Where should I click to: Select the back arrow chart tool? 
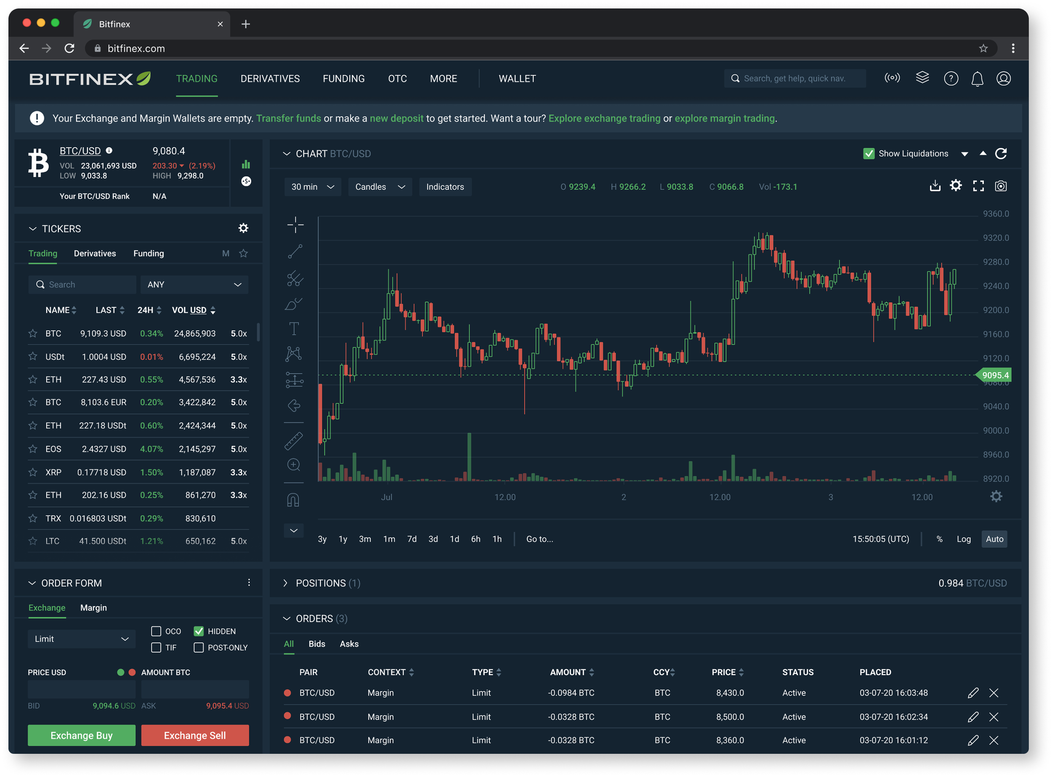coord(294,406)
